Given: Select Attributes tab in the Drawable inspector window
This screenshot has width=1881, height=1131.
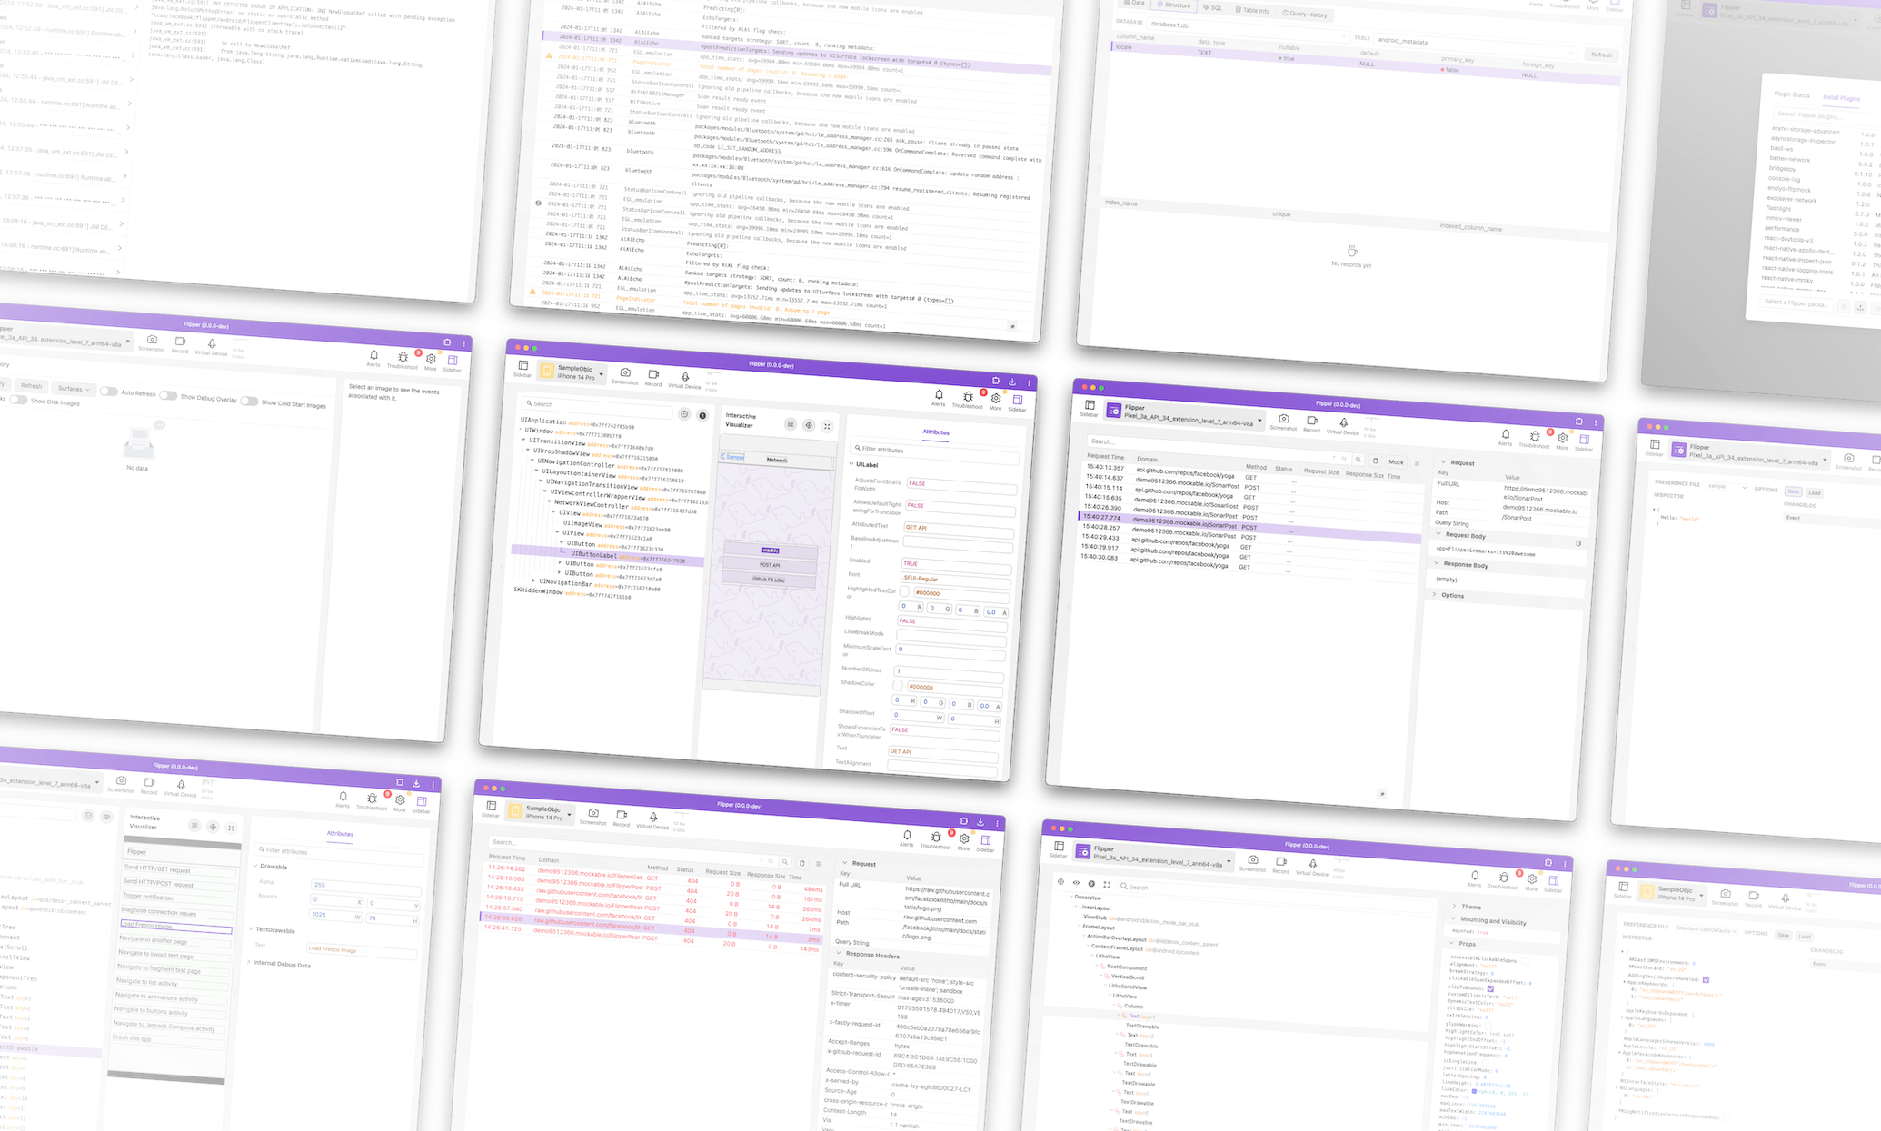Looking at the screenshot, I should tap(340, 834).
